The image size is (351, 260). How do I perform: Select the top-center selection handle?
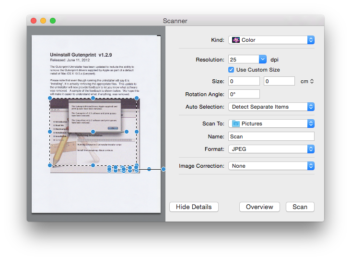point(93,98)
